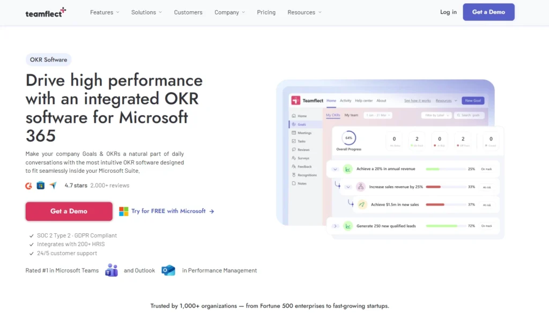Click the teamflect logo in the top navigation
Screen dimensions: 549x321
(x=46, y=12)
